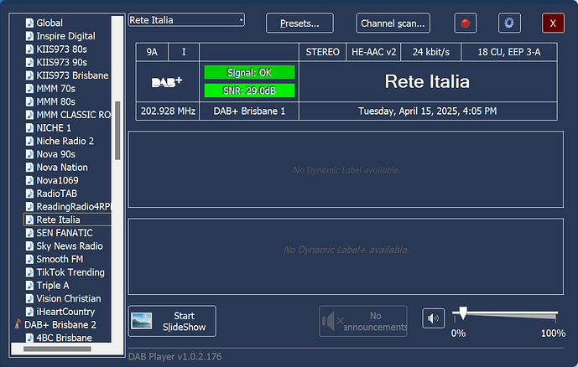
Task: Click the pin icon beside DAB+ Brisbane 2
Action: 18,324
